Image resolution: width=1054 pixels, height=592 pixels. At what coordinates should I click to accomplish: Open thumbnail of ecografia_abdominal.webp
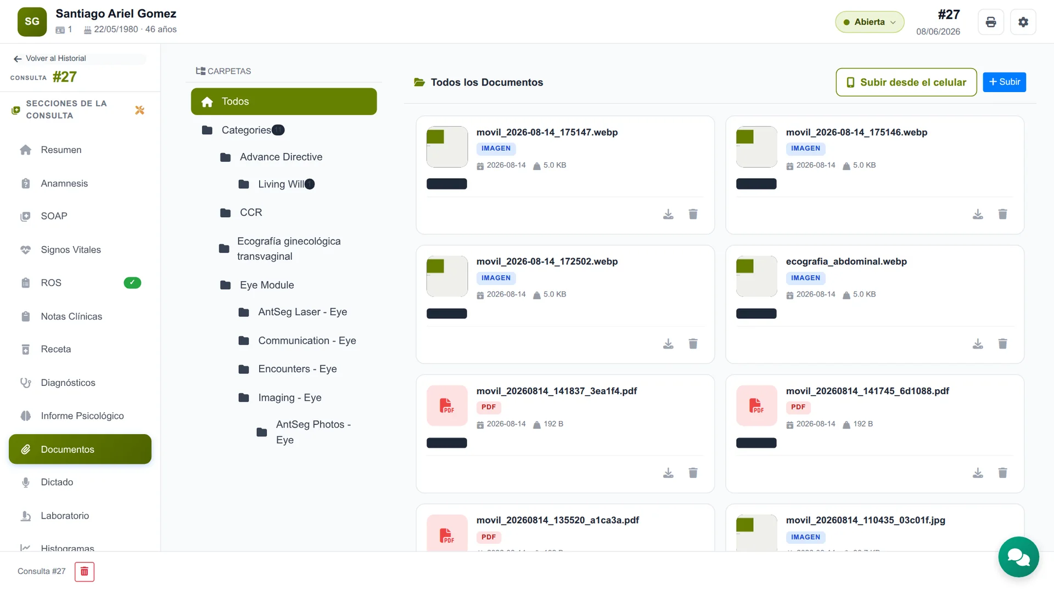tap(756, 276)
